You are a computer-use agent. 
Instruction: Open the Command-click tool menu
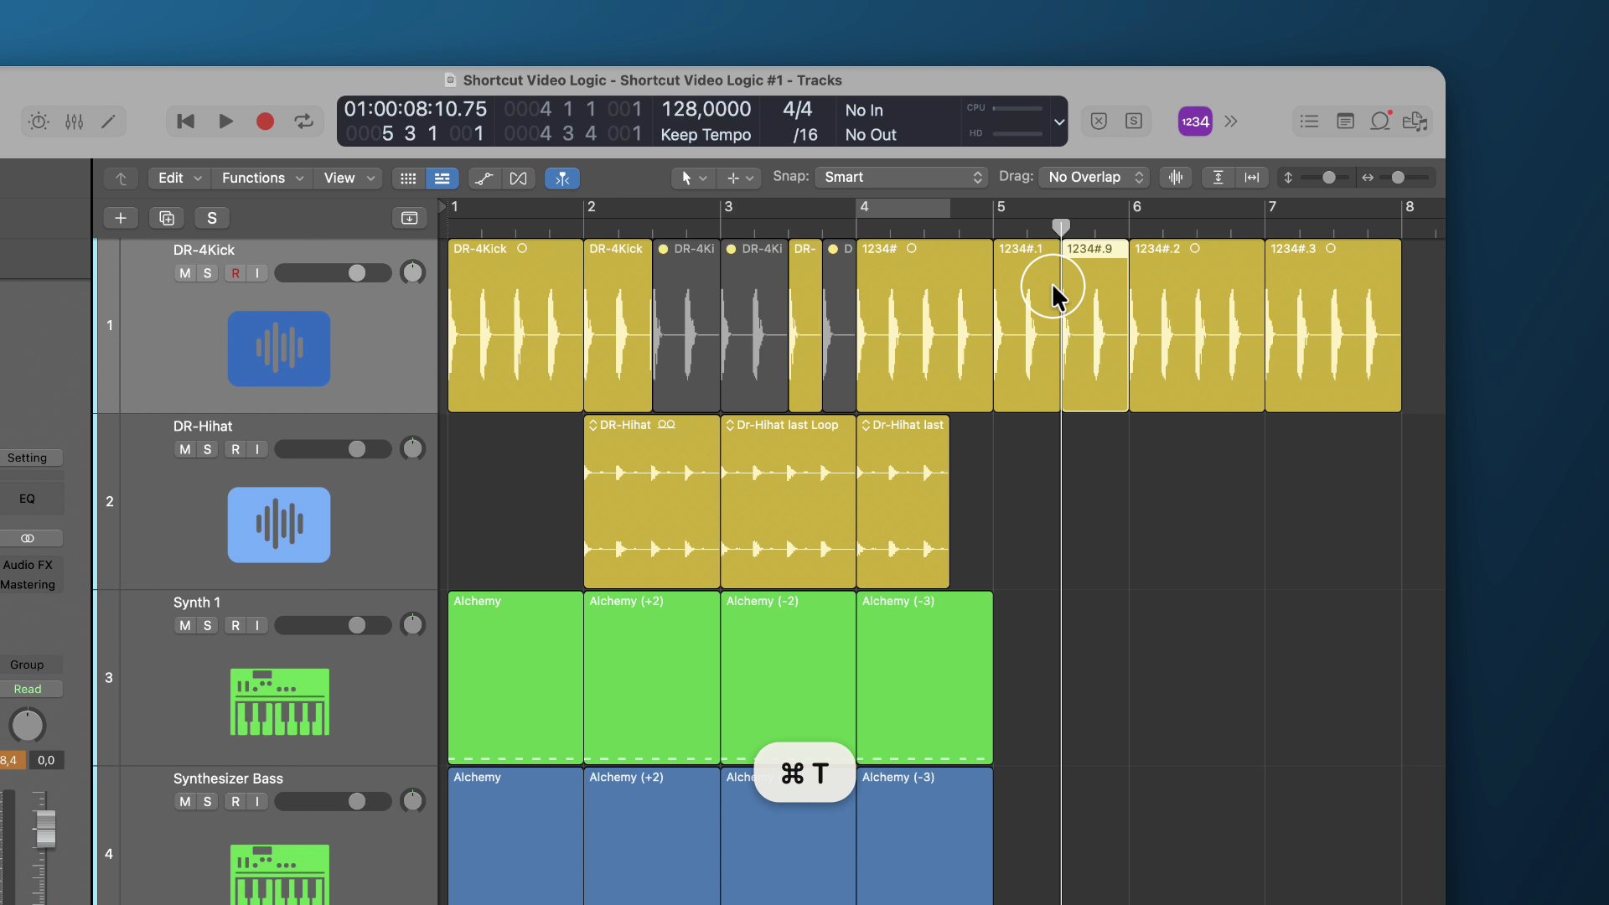point(741,178)
